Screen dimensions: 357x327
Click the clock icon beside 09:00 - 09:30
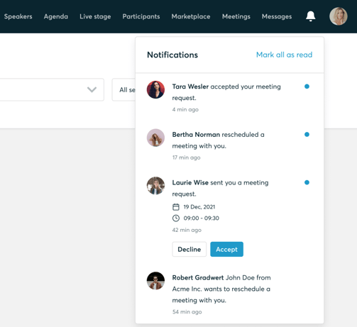click(x=176, y=218)
